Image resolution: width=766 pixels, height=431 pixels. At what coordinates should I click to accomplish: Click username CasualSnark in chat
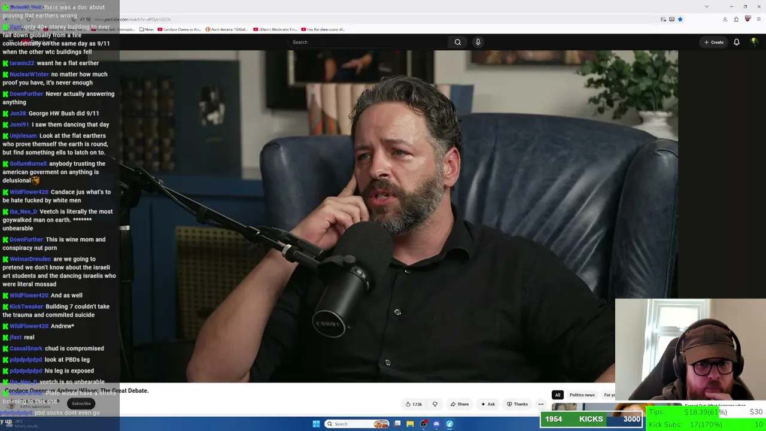26,348
